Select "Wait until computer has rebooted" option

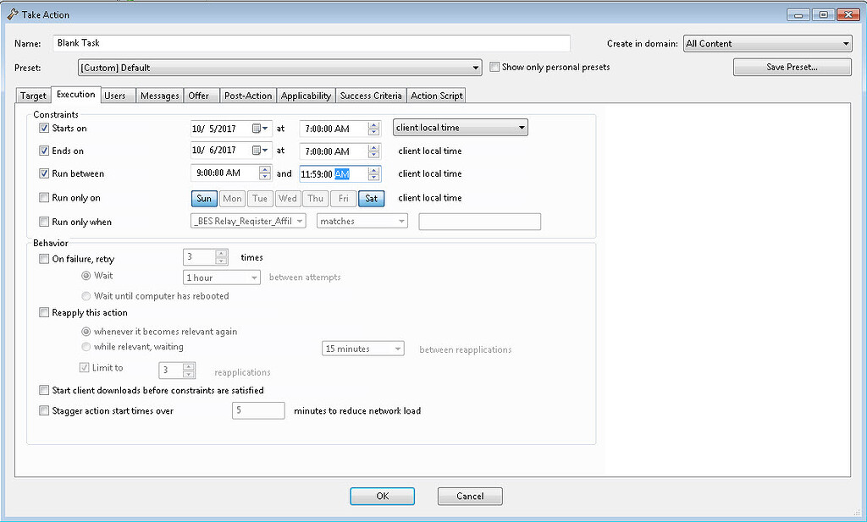click(86, 295)
